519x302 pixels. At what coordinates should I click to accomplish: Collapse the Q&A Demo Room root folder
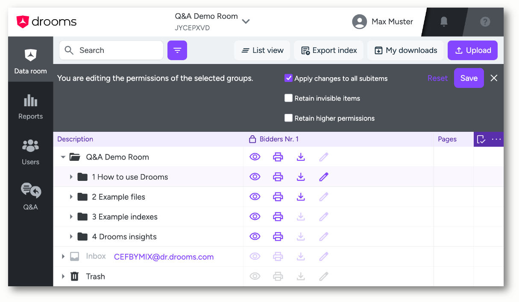(x=63, y=157)
